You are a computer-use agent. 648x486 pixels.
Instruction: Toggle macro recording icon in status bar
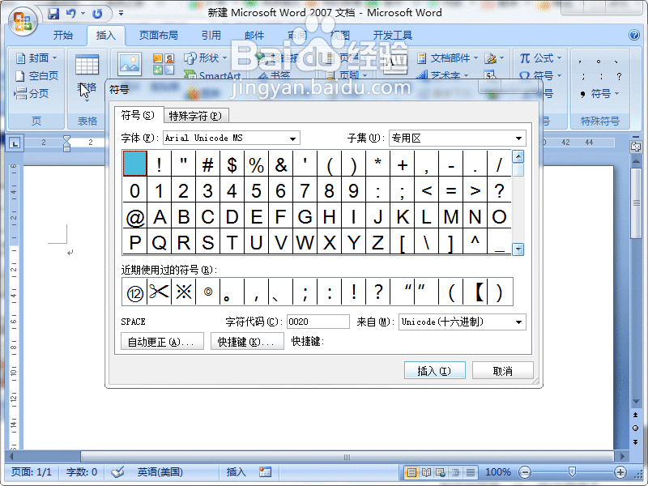265,471
